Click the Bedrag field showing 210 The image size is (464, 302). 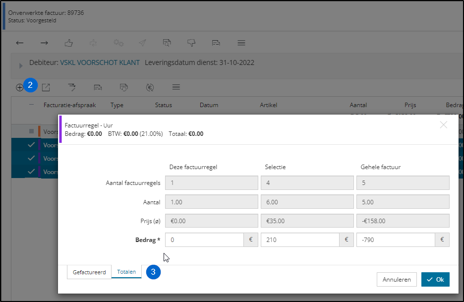(x=300, y=240)
